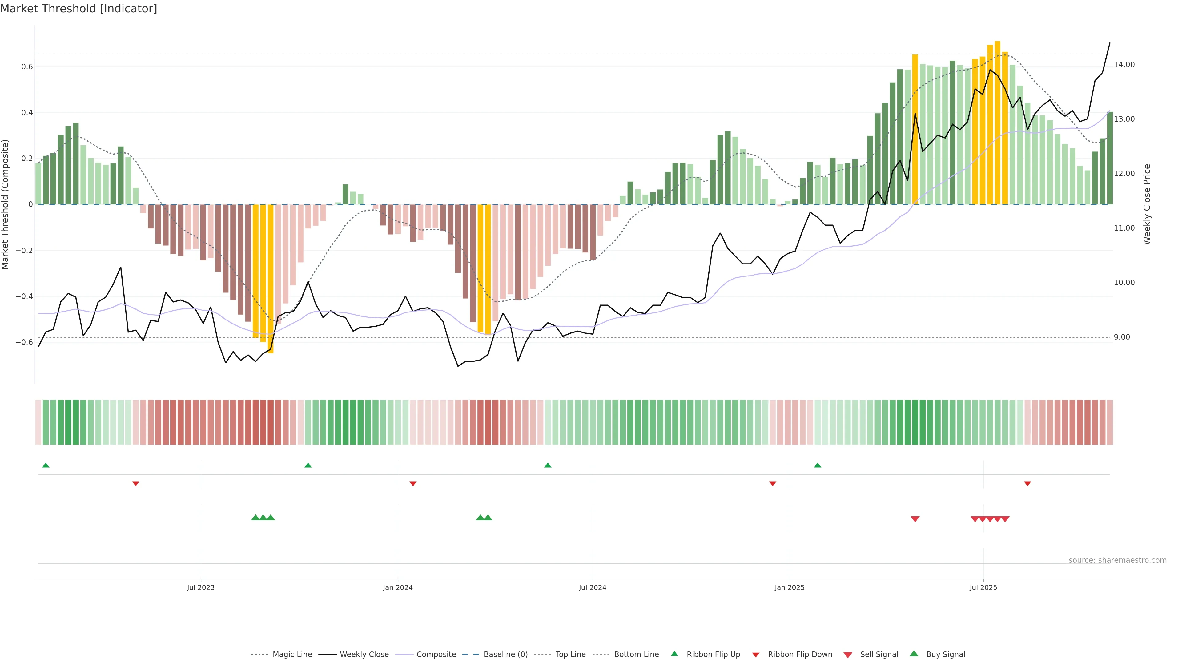This screenshot has height=665, width=1182.
Task: Click Top Line legend entry
Action: pos(570,655)
